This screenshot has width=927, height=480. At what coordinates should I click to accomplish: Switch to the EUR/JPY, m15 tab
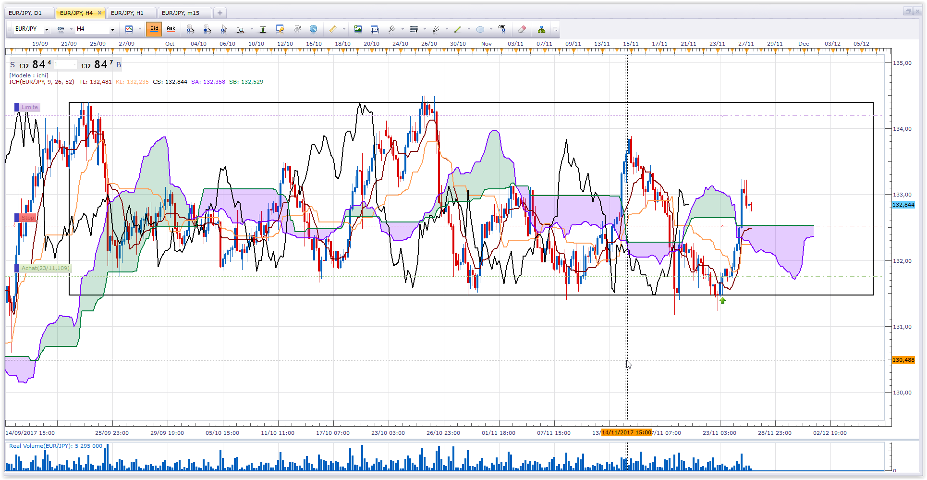(184, 13)
